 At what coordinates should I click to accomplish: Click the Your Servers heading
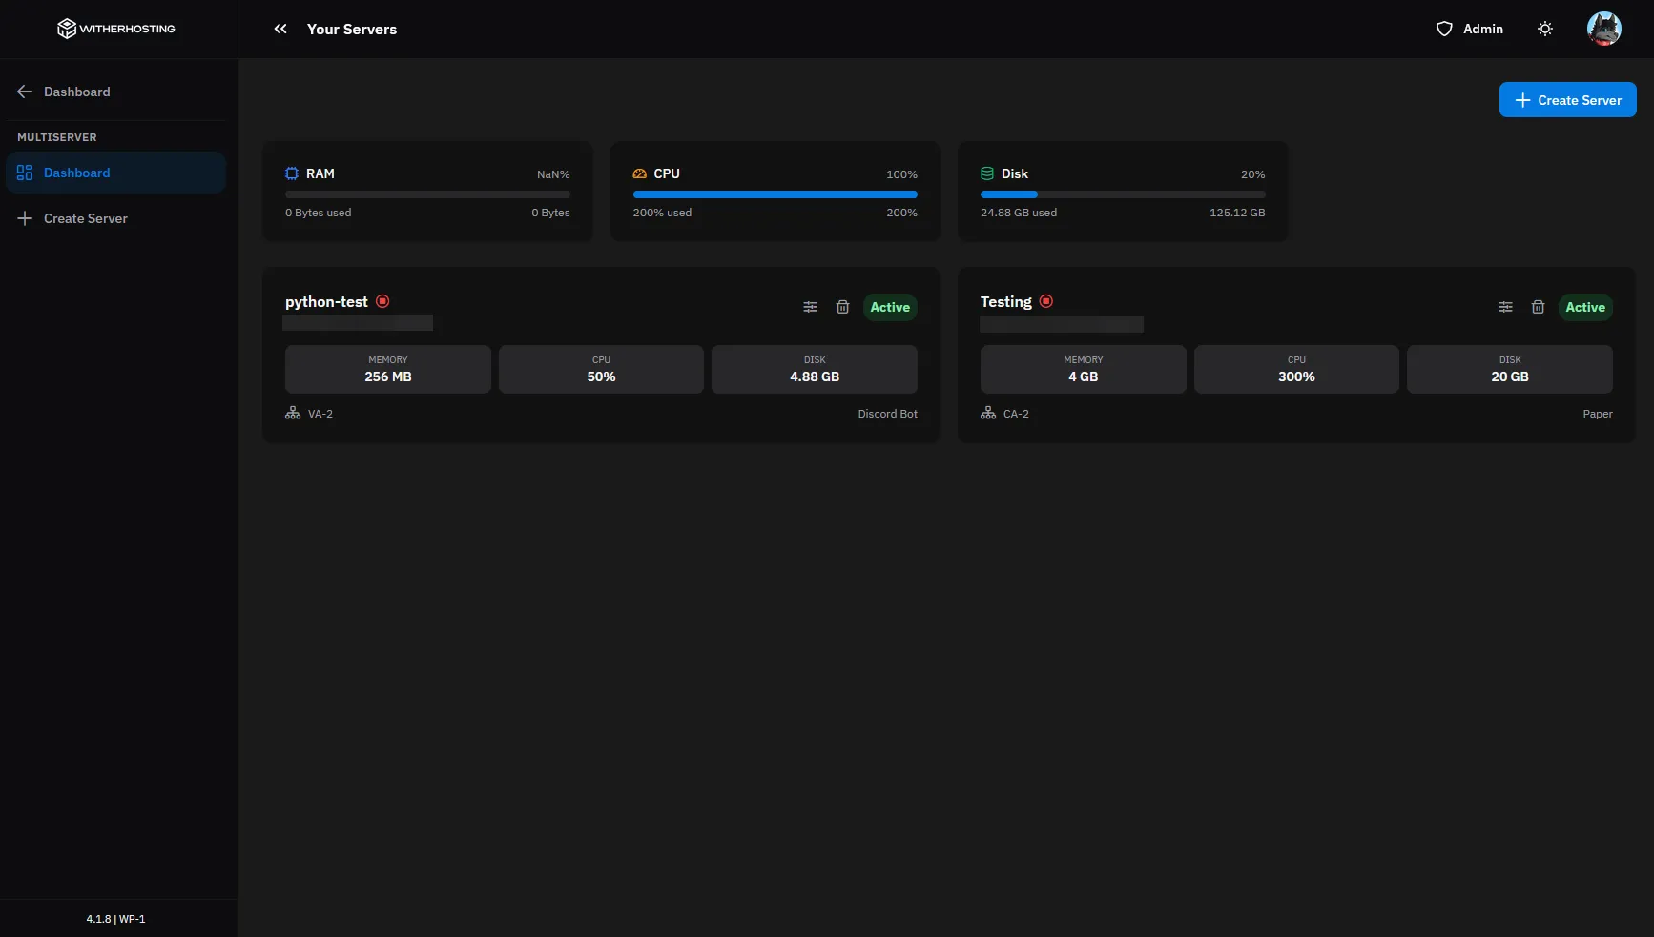352,30
